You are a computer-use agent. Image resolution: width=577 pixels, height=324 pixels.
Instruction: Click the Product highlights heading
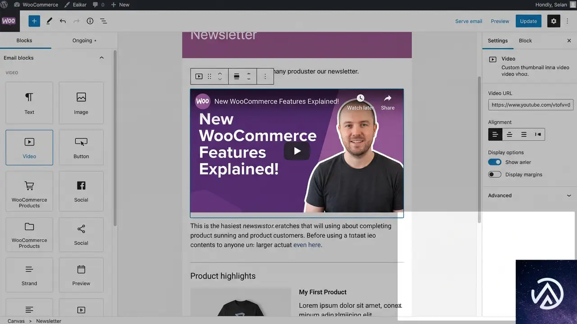tap(223, 276)
